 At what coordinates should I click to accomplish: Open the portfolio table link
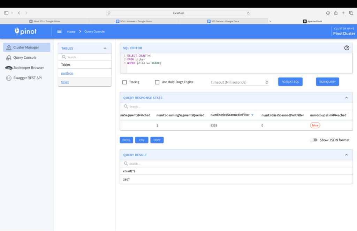67,73
